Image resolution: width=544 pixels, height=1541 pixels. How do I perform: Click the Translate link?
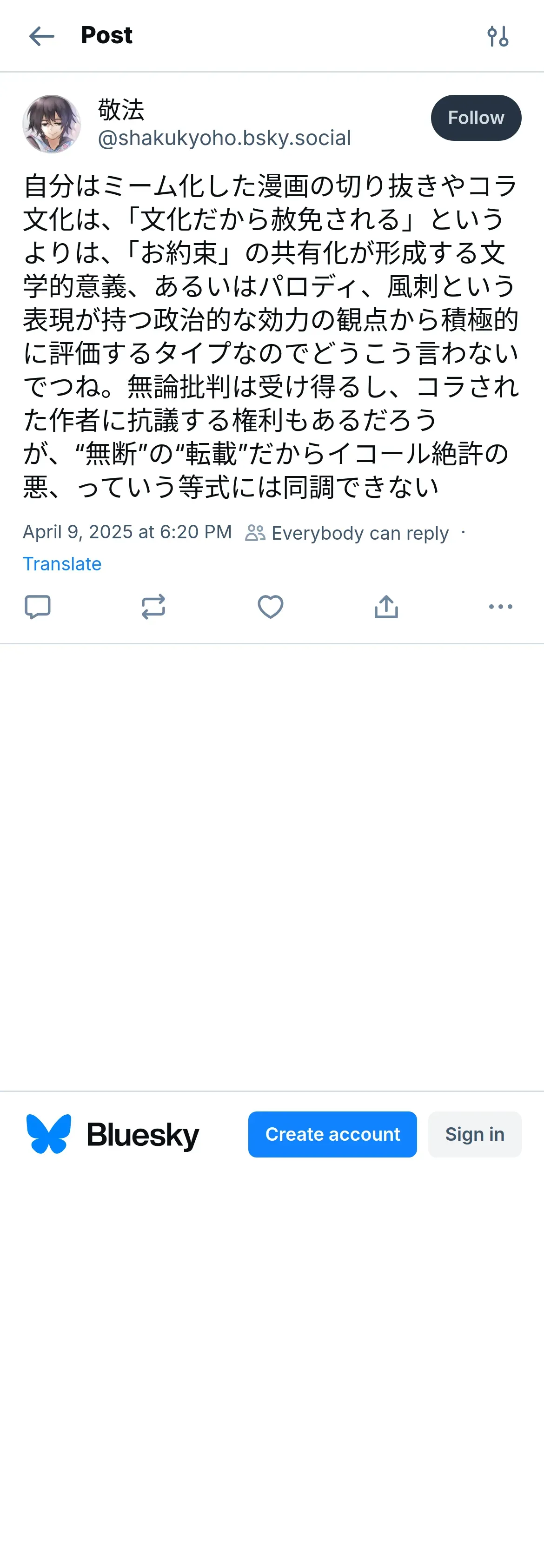(x=62, y=563)
